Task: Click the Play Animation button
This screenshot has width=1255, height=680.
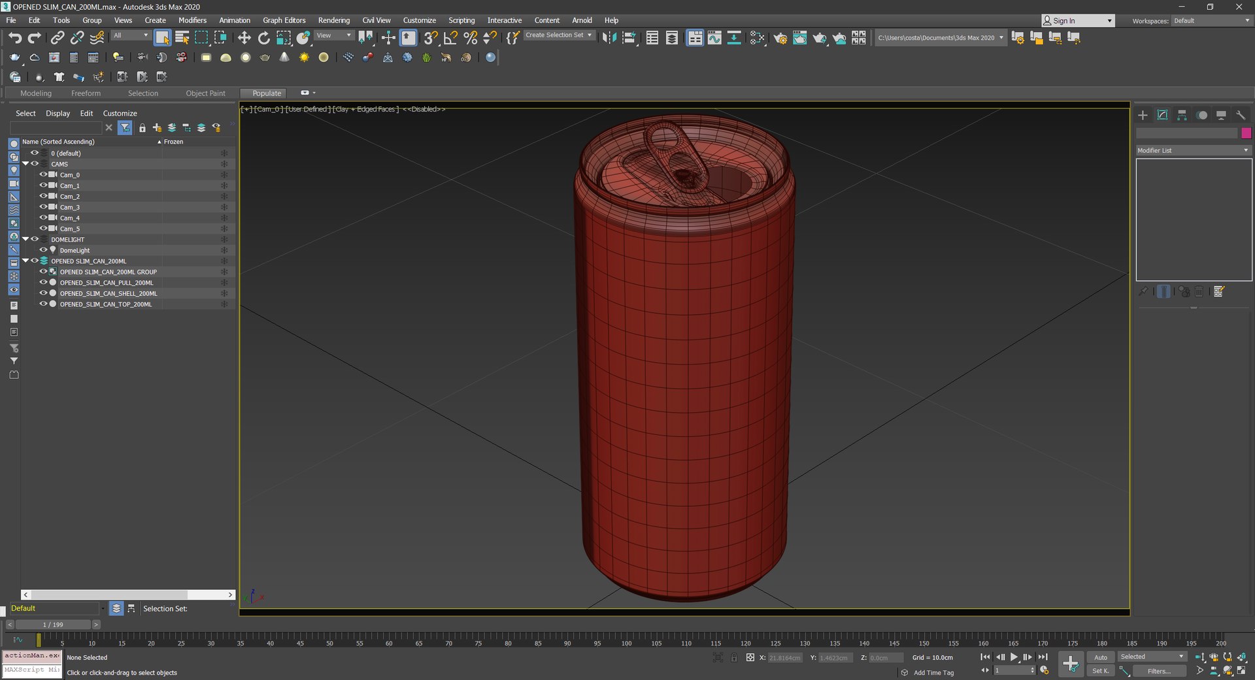Action: click(x=1014, y=657)
